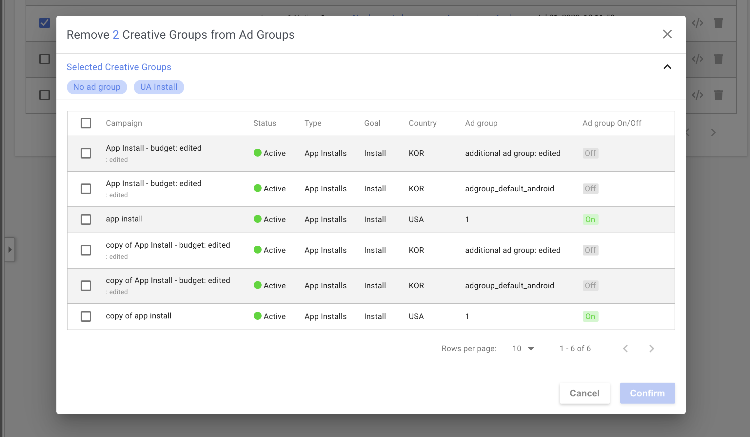Click the topmost code embed icon
Viewport: 750px width, 437px height.
click(x=697, y=23)
